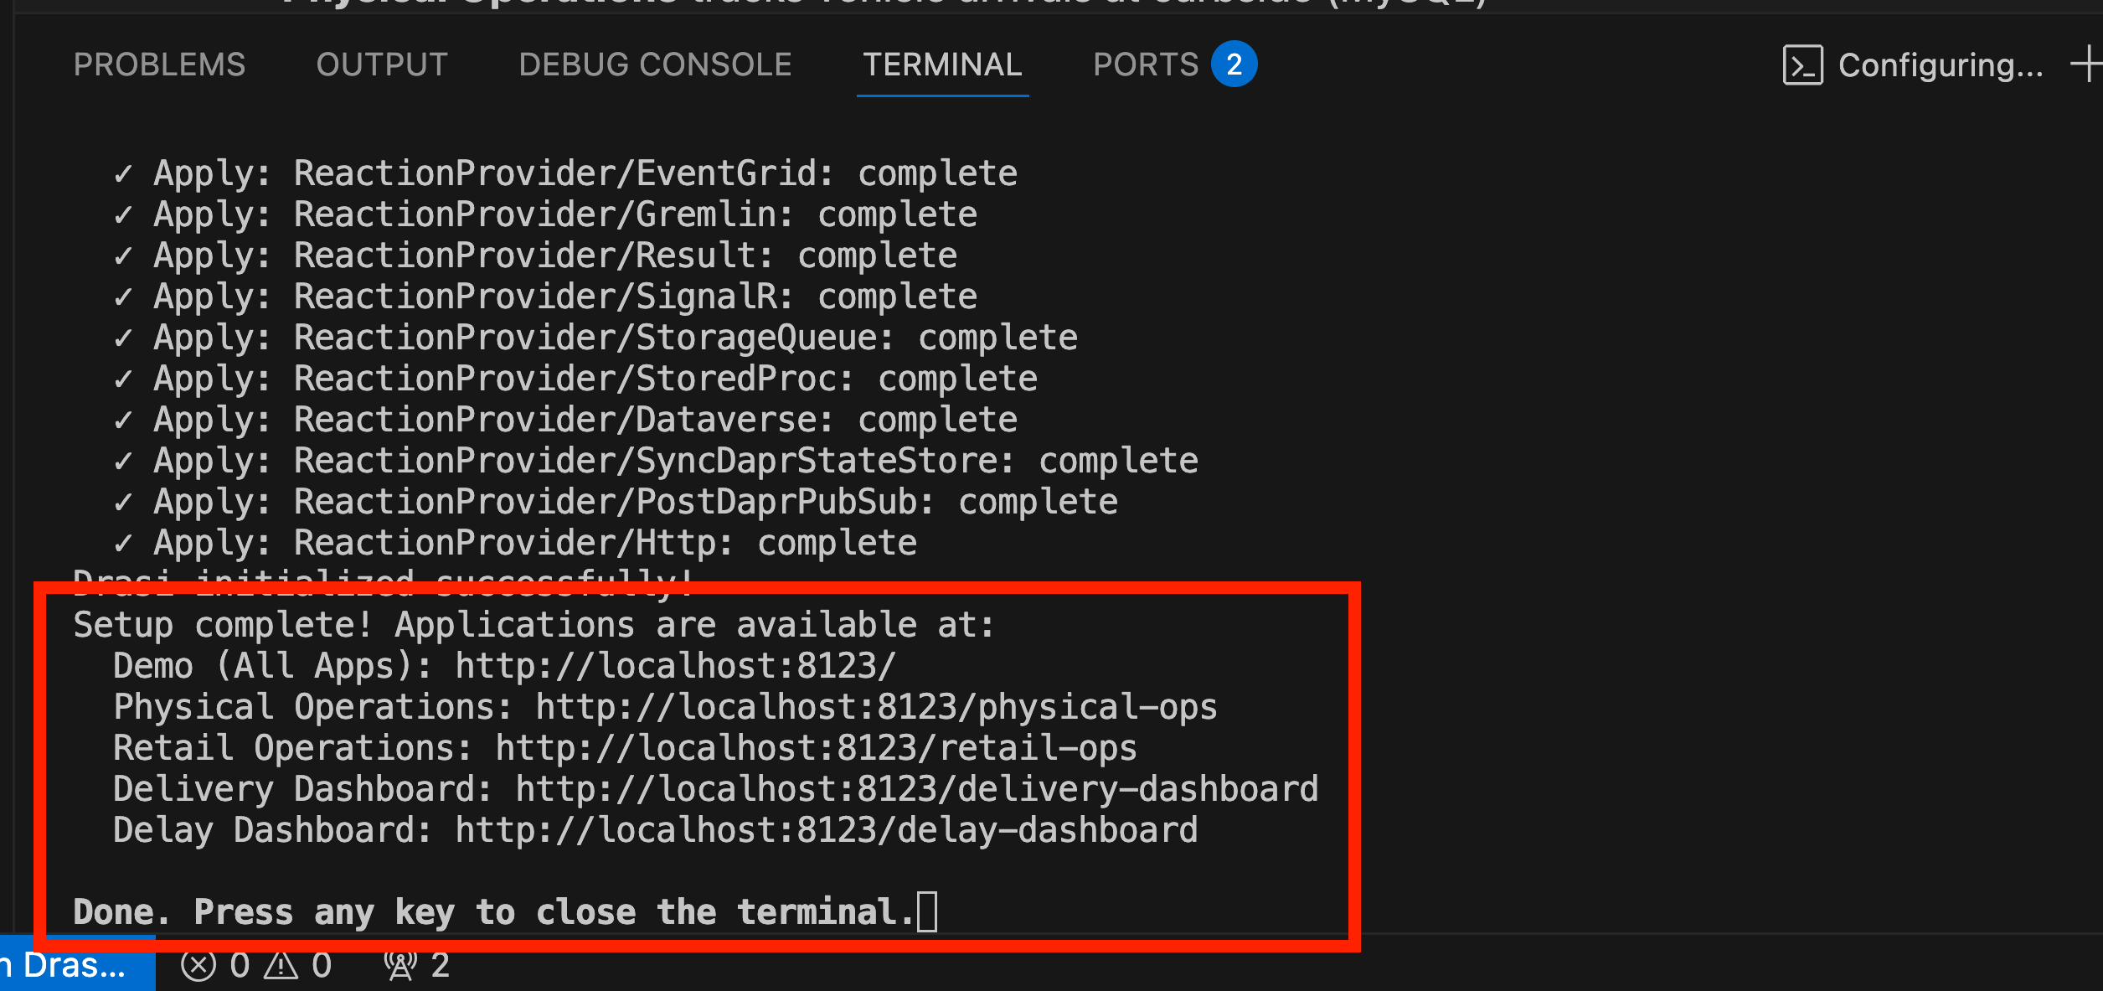Open the PORTS panel

[1145, 65]
